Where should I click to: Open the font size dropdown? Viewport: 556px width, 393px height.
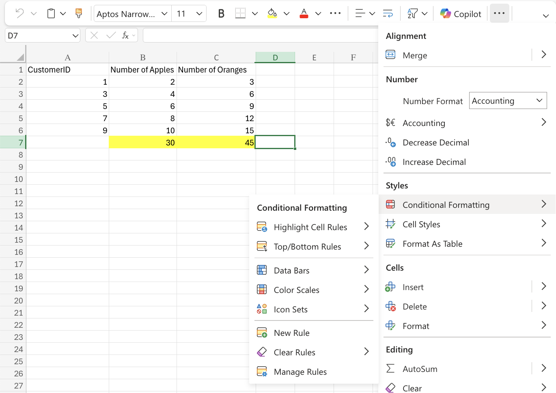(x=189, y=13)
